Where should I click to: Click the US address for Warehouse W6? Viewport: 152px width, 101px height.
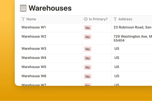tap(117, 76)
